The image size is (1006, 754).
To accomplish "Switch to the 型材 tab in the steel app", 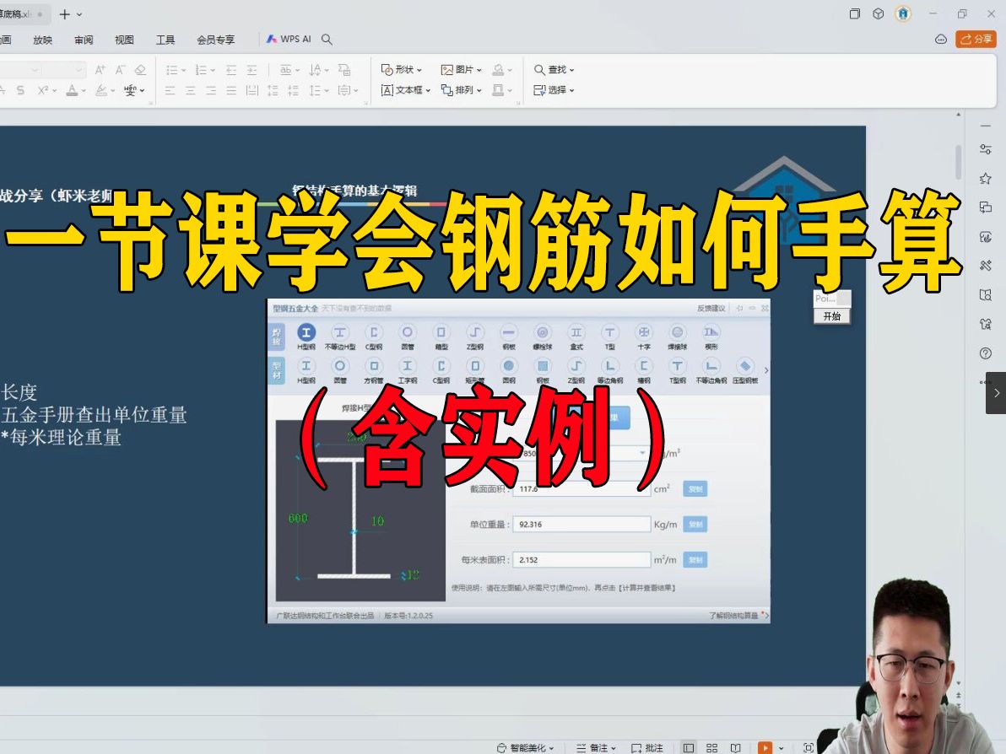I will (277, 369).
